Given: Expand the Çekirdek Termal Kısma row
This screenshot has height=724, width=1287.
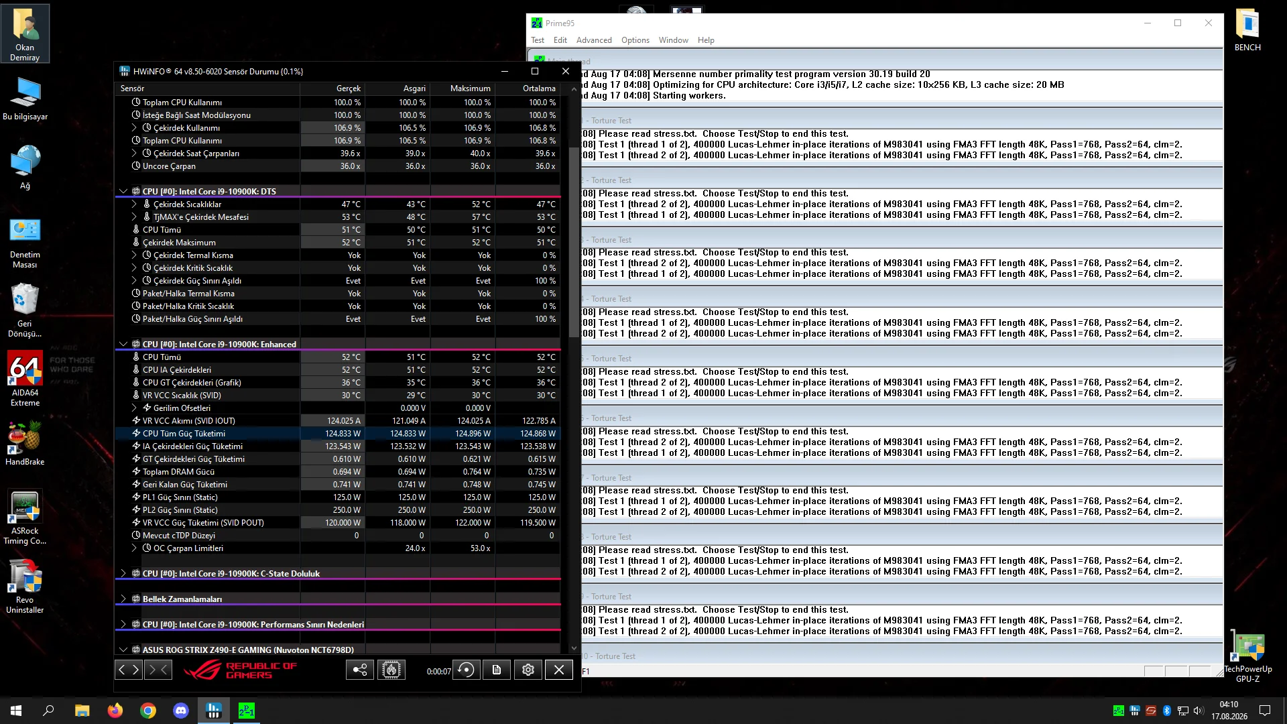Looking at the screenshot, I should pyautogui.click(x=134, y=255).
